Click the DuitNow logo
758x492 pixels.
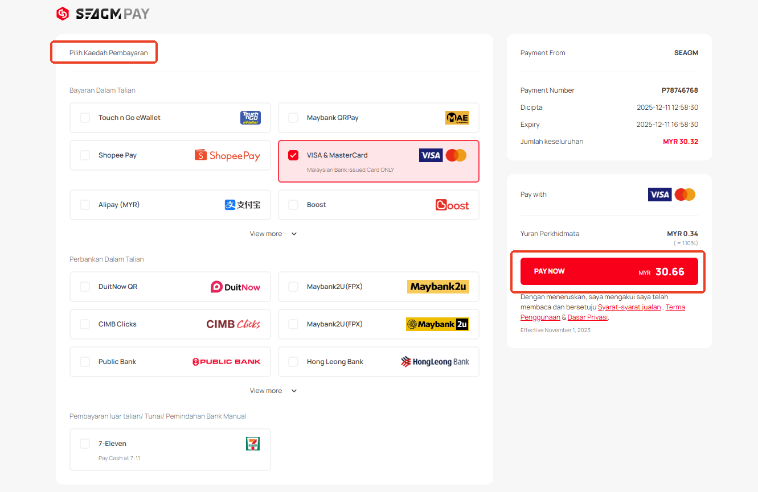point(235,287)
